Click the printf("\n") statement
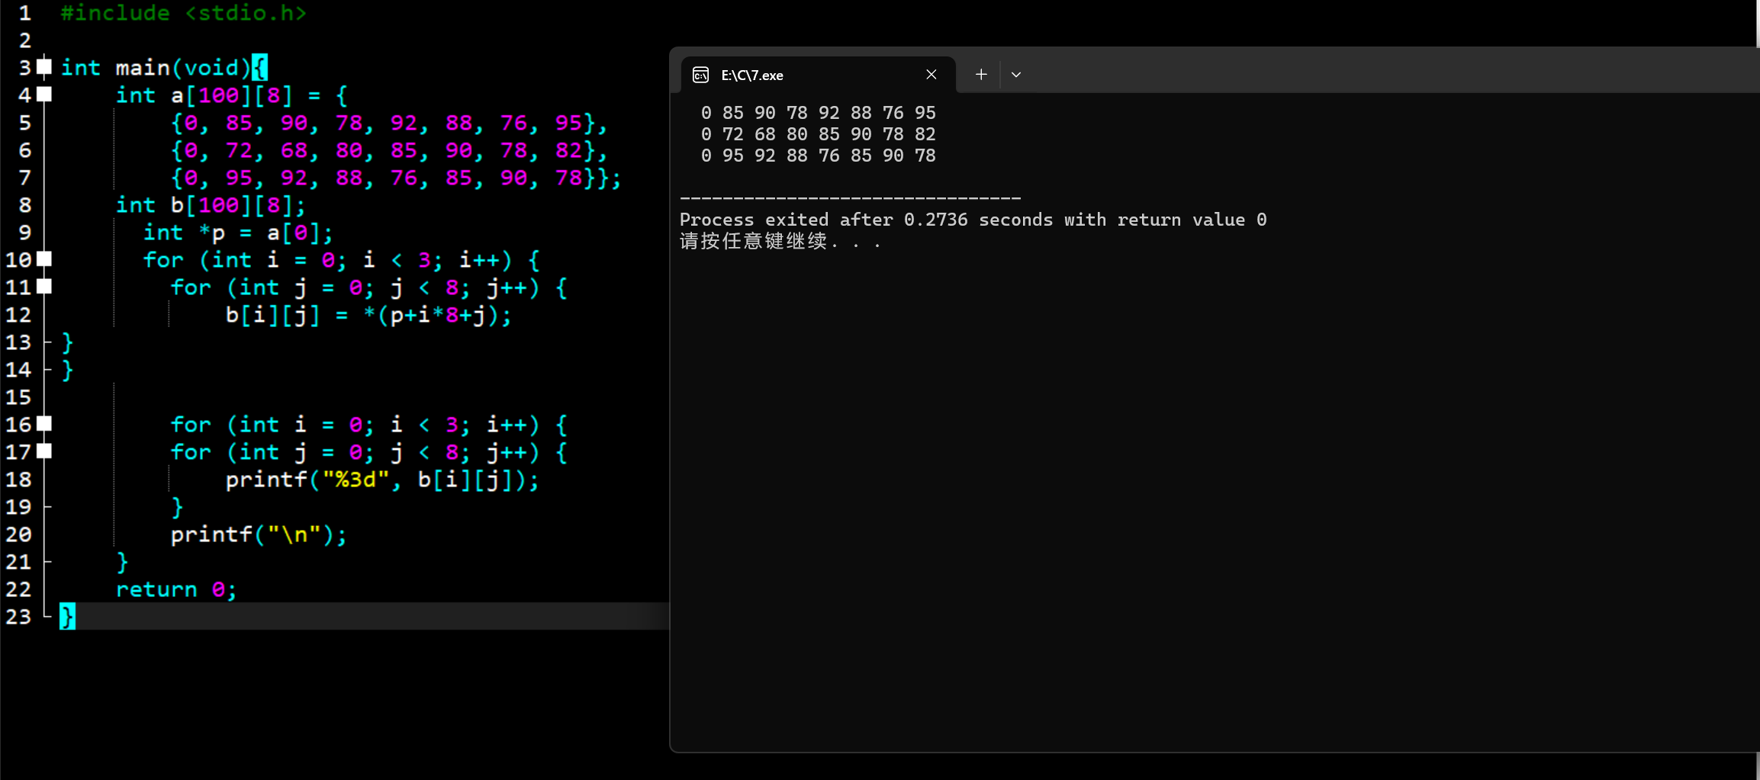Viewport: 1760px width, 780px height. [x=259, y=534]
